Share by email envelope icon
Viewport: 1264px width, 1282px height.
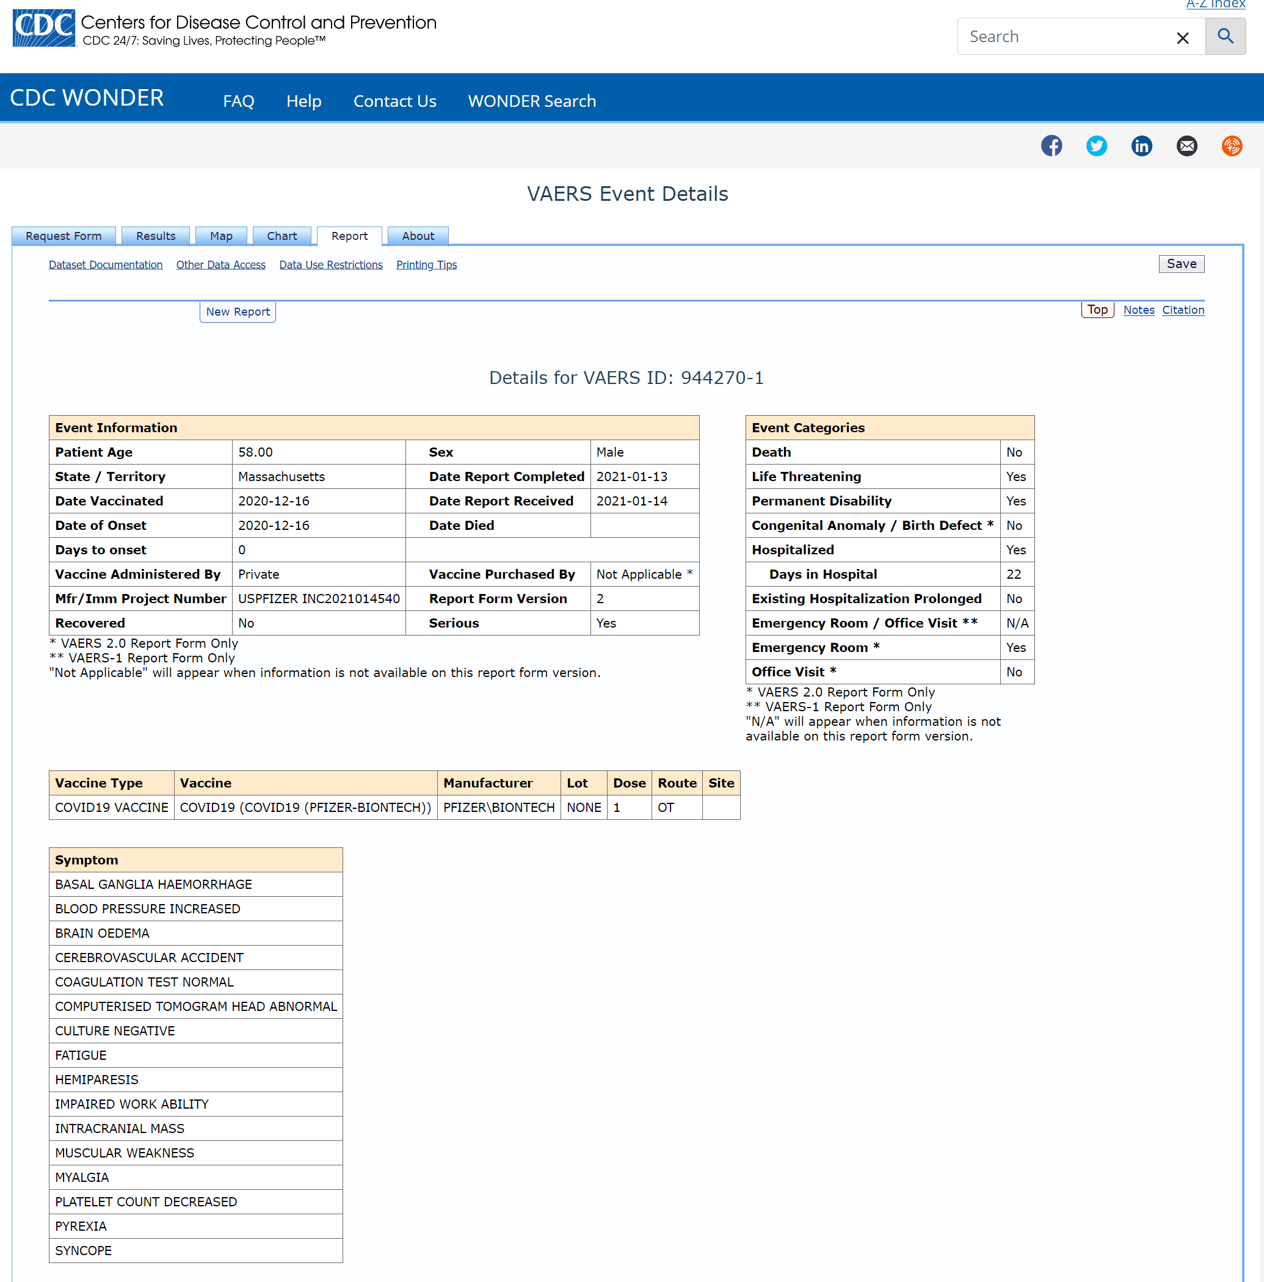click(1187, 145)
